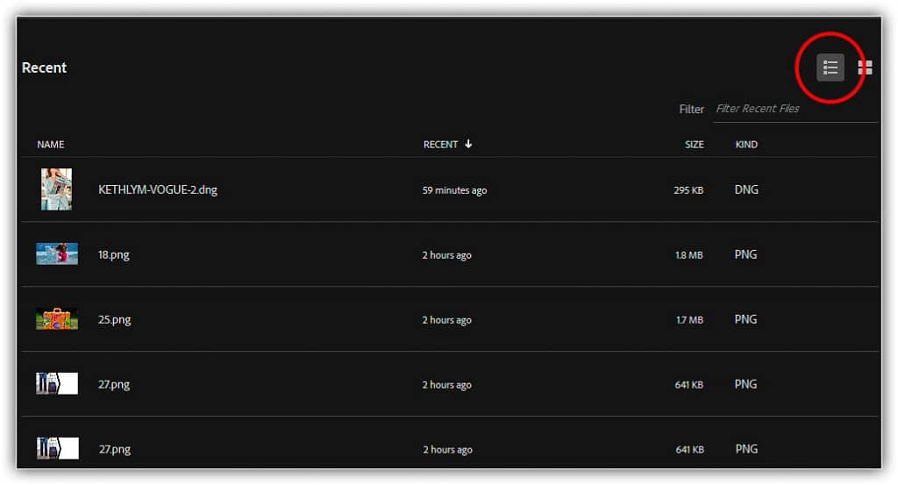
Task: Select the 59 minutes ago entry
Action: [455, 190]
